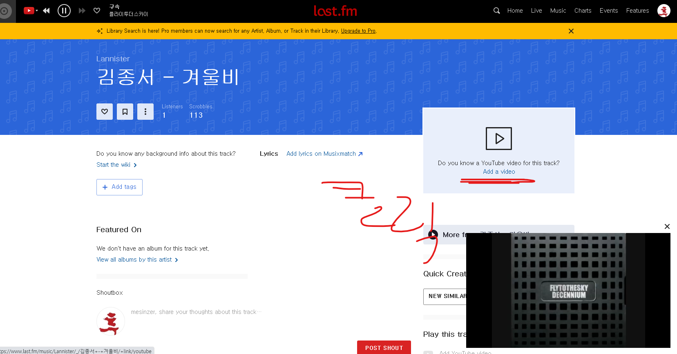
Task: Love this track with heart button
Action: click(x=105, y=112)
